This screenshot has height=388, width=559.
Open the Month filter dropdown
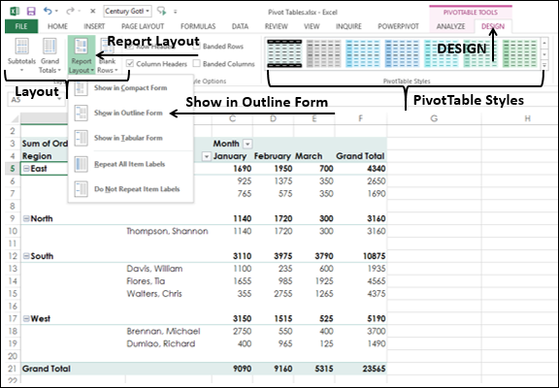pyautogui.click(x=247, y=144)
